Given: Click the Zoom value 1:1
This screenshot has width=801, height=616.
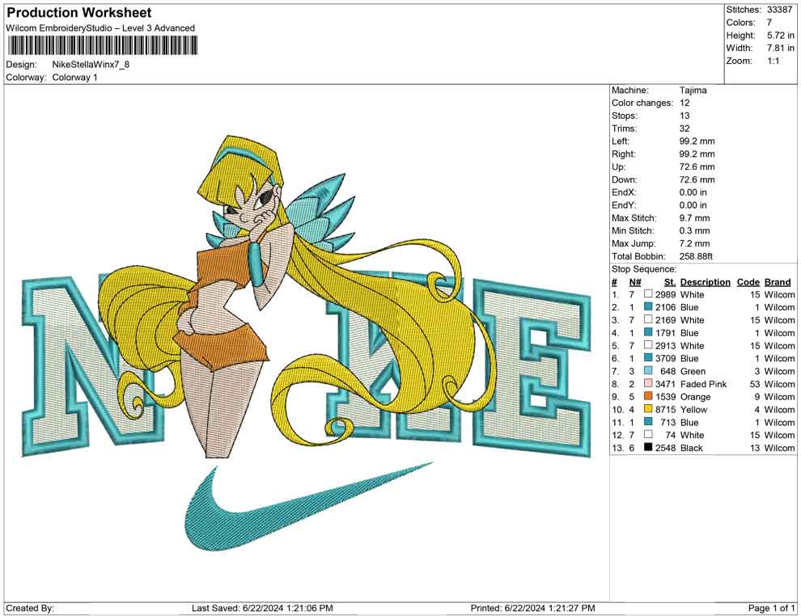Looking at the screenshot, I should click(x=773, y=61).
